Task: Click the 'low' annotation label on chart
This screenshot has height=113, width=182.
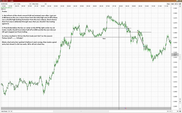Action: pyautogui.click(x=104, y=38)
